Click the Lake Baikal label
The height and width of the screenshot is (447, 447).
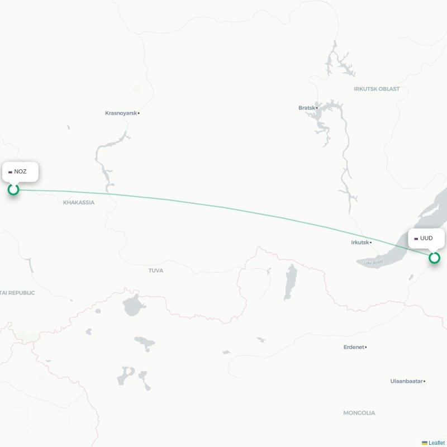click(373, 262)
